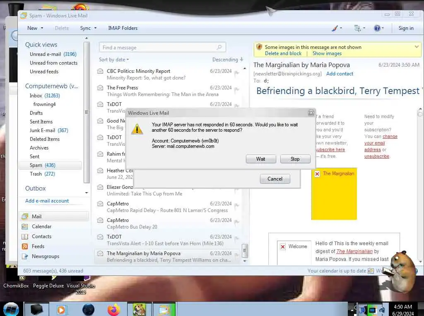
Task: Open the Drafts folder
Action: 36,113
